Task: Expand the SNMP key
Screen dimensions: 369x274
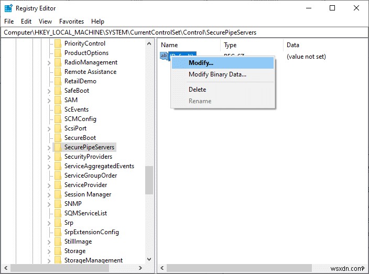Action: (x=49, y=204)
